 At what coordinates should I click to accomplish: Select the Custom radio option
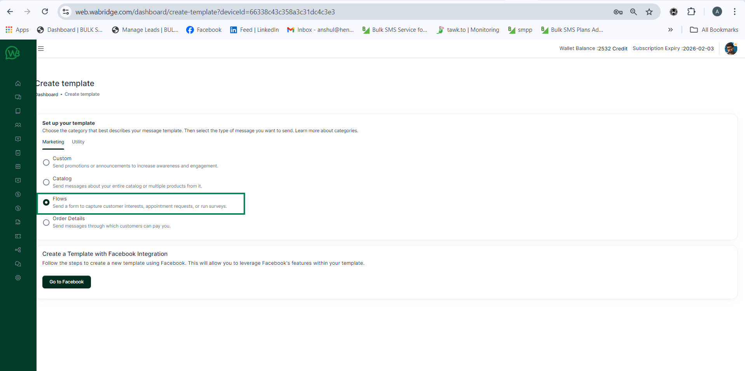[46, 162]
